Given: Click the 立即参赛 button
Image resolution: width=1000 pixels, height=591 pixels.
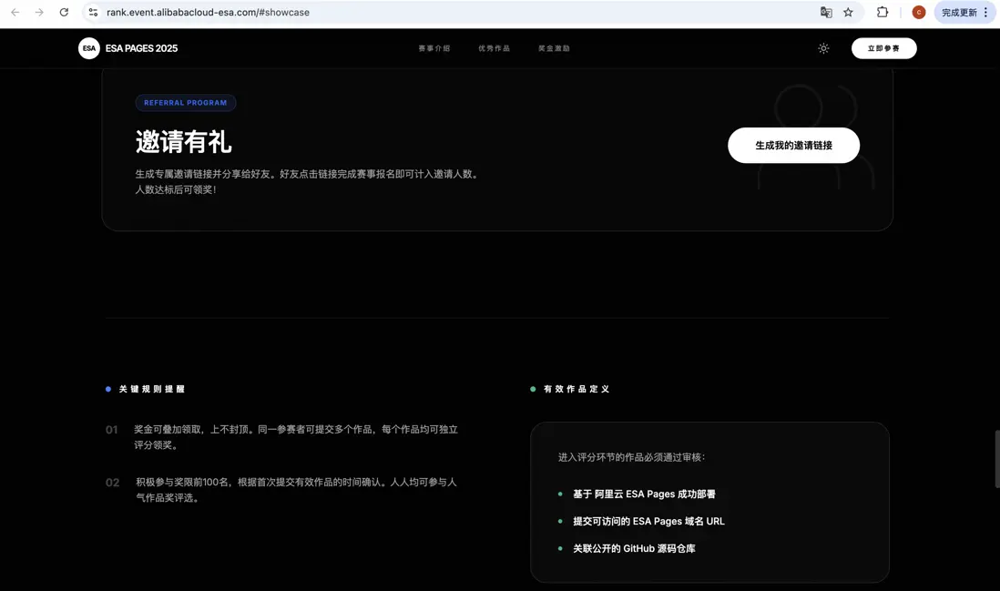Looking at the screenshot, I should coord(884,48).
